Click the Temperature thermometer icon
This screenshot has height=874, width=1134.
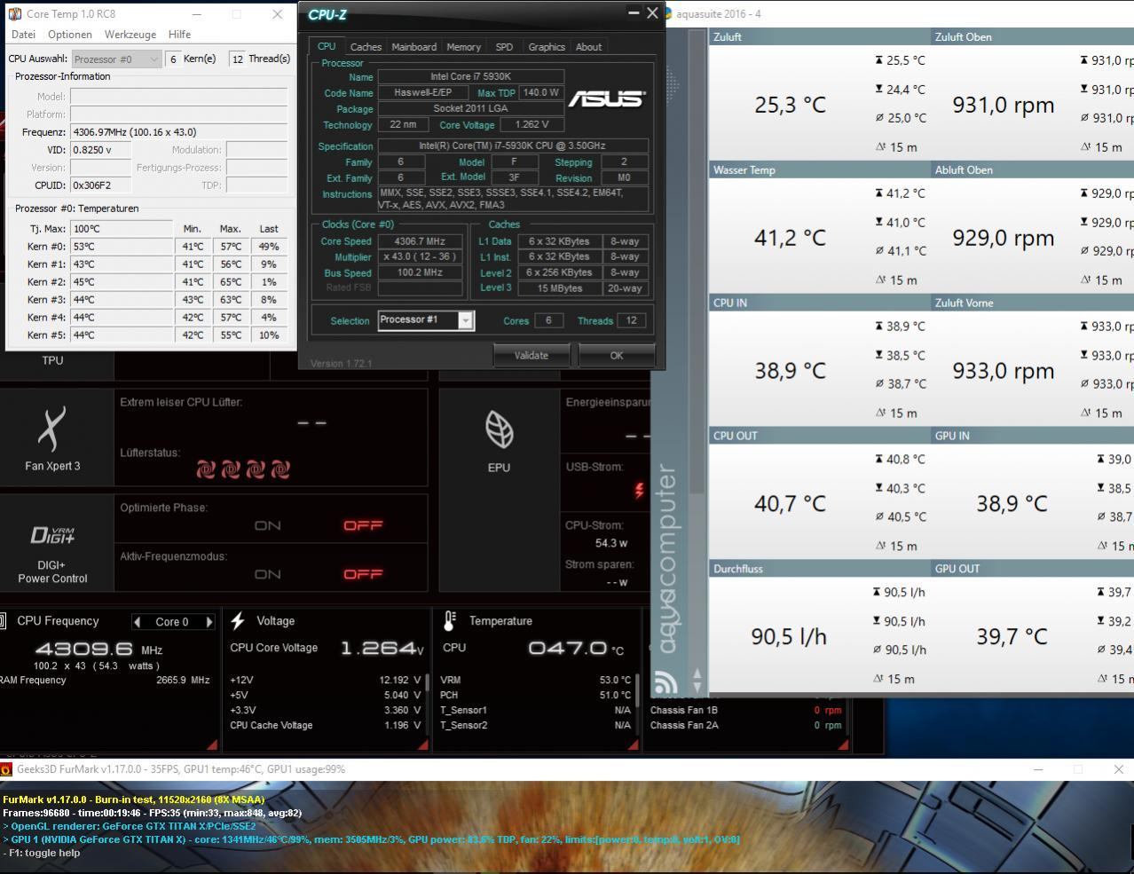click(450, 620)
